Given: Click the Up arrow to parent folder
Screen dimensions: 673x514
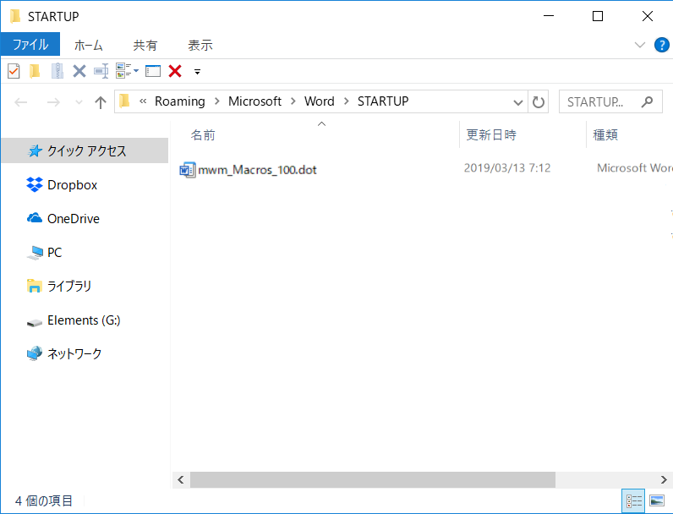Looking at the screenshot, I should coord(101,102).
